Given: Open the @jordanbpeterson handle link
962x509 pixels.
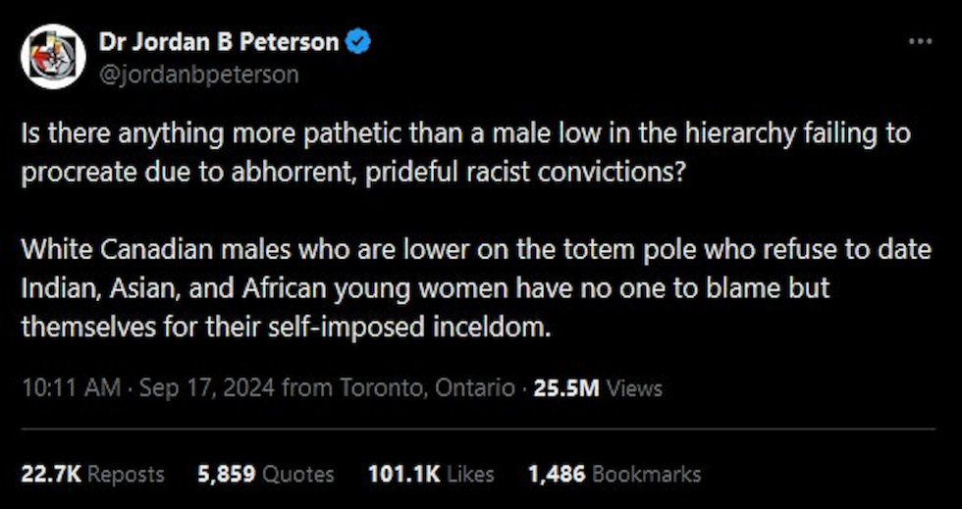Looking at the screenshot, I should point(198,74).
